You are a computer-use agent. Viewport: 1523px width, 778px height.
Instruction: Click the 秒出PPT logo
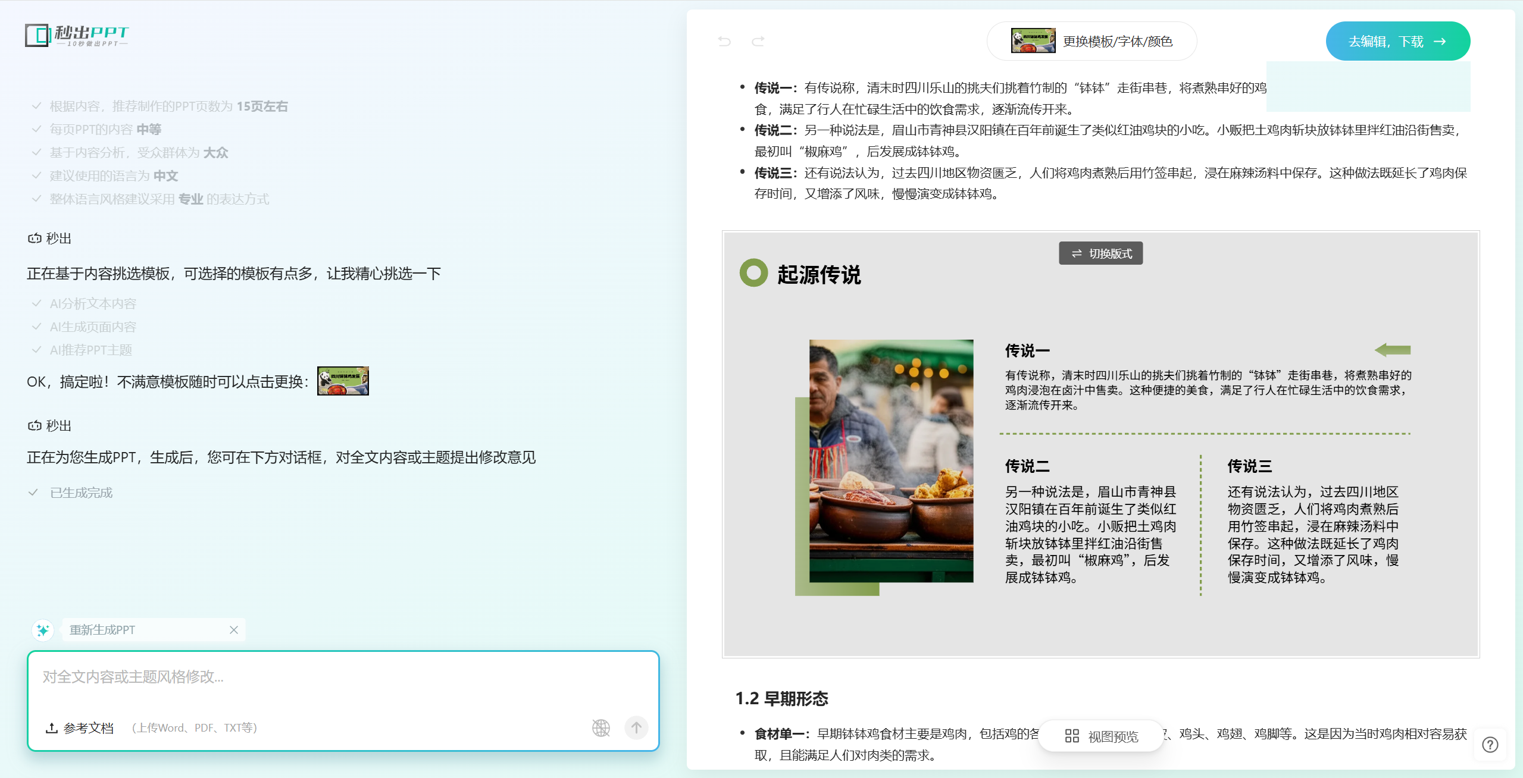tap(77, 36)
